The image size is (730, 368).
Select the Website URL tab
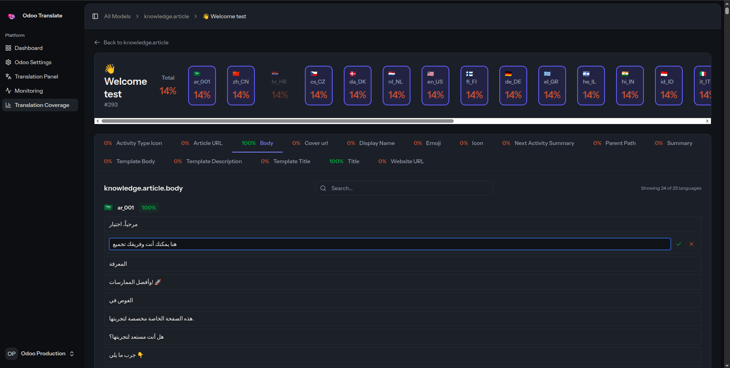(x=401, y=161)
